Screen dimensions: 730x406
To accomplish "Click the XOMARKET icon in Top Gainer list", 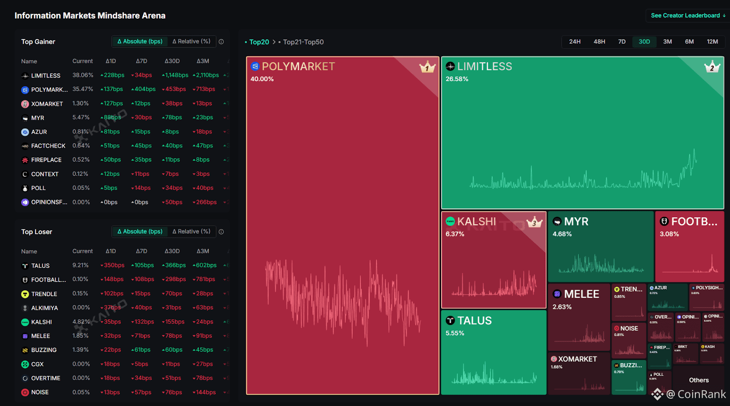I will [25, 104].
